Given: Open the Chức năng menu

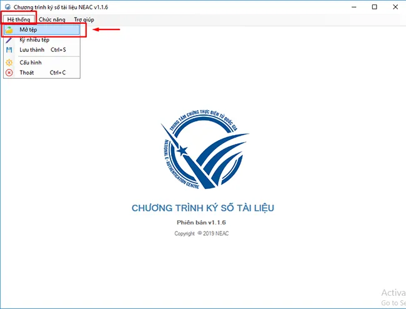Looking at the screenshot, I should coord(52,19).
